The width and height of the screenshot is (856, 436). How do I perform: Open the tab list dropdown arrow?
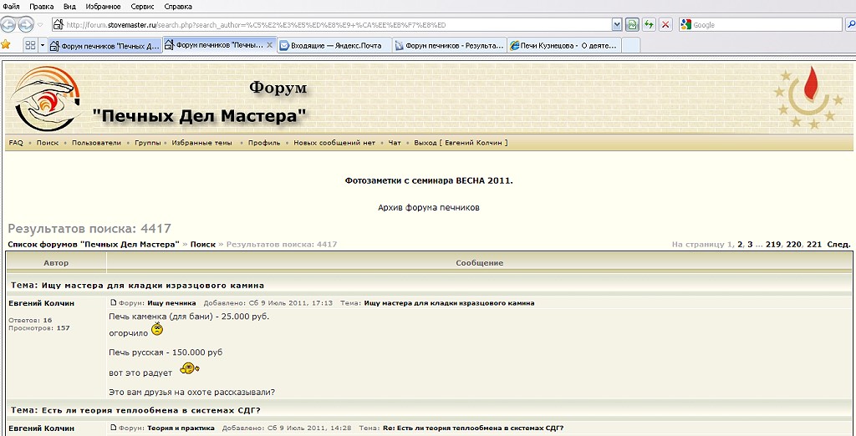[x=43, y=45]
